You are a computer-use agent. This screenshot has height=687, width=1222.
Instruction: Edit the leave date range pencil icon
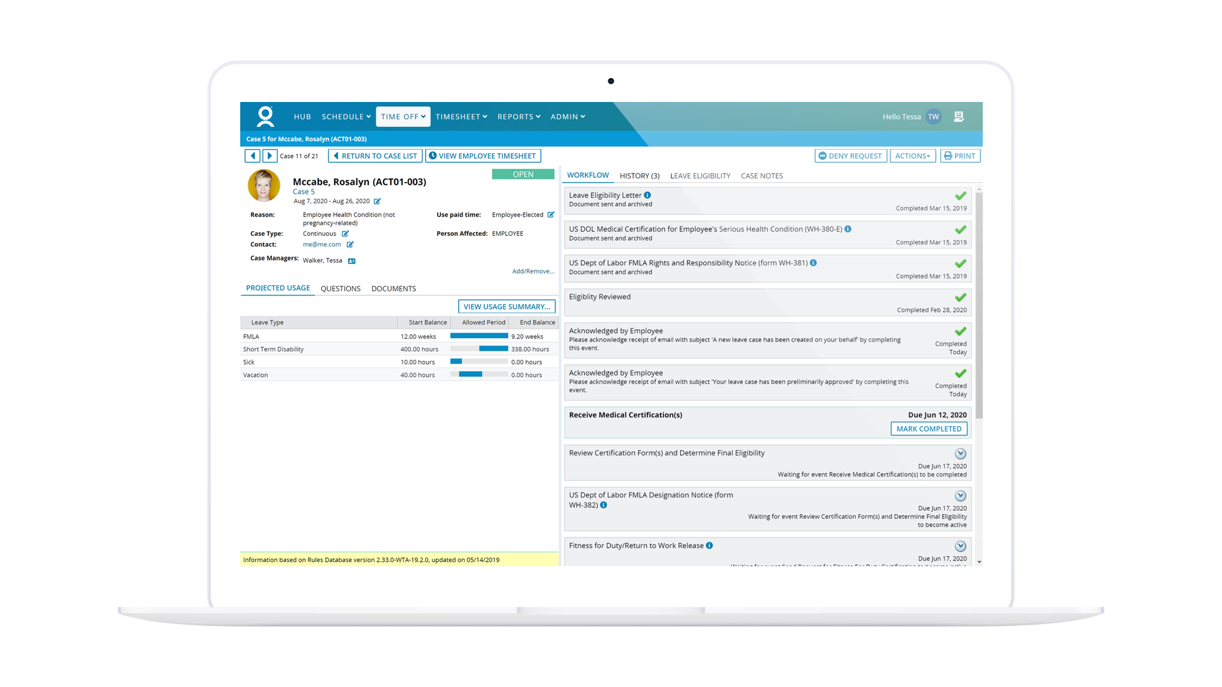[x=377, y=202]
